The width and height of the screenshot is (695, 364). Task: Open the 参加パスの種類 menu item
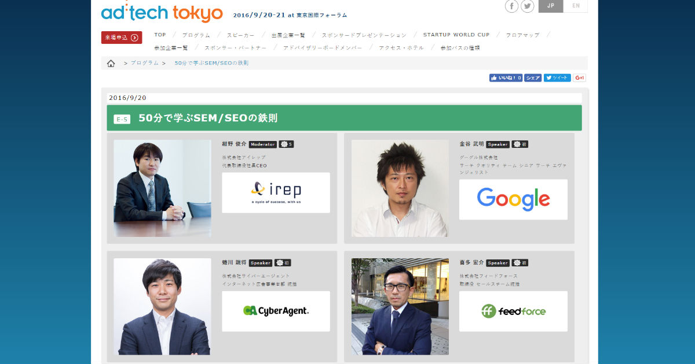click(x=460, y=48)
